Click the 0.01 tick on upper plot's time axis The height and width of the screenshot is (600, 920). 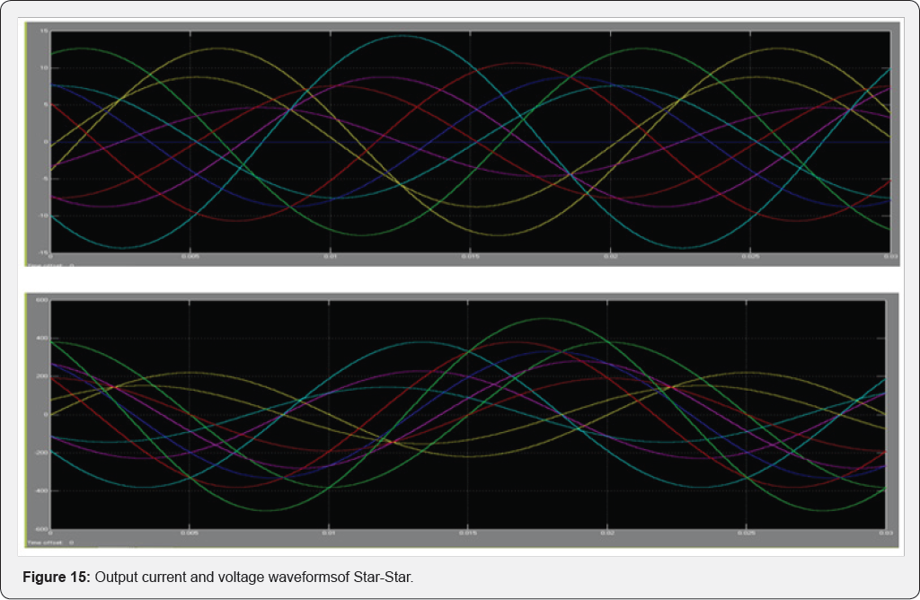point(330,257)
